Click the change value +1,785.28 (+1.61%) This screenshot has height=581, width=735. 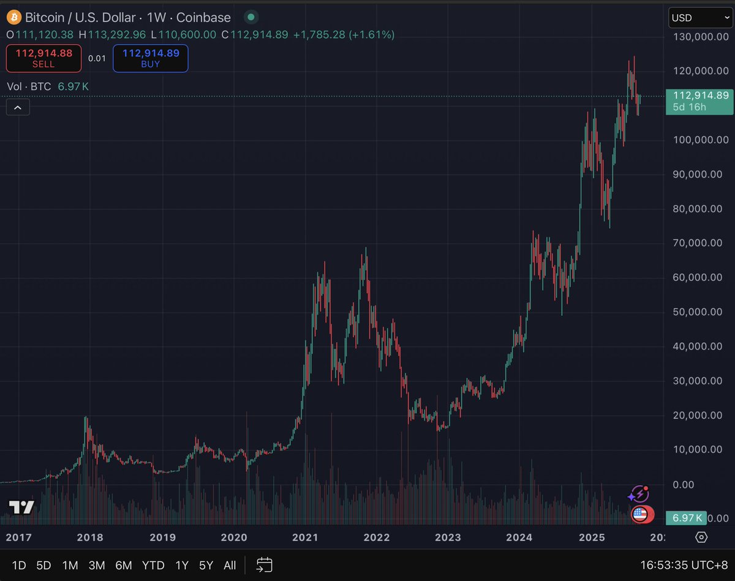pos(344,35)
